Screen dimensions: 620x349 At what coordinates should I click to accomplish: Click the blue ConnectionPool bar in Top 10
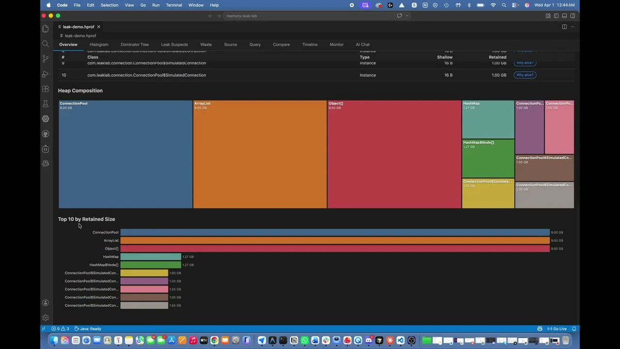pyautogui.click(x=335, y=232)
